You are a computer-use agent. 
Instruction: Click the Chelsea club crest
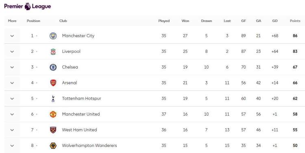point(53,67)
